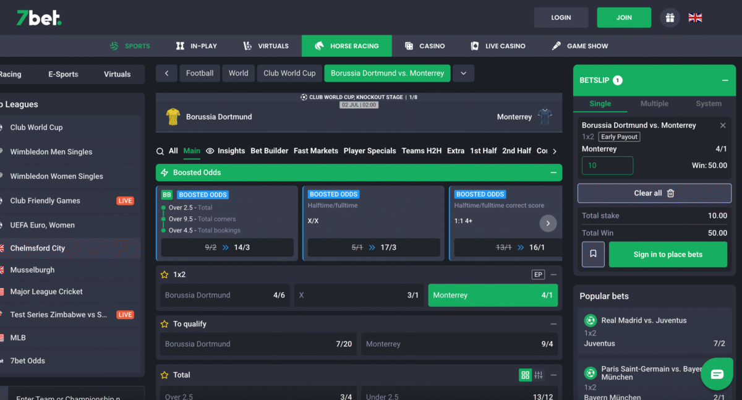742x400 pixels.
Task: Remove Monterrey selection from betslip
Action: click(723, 126)
